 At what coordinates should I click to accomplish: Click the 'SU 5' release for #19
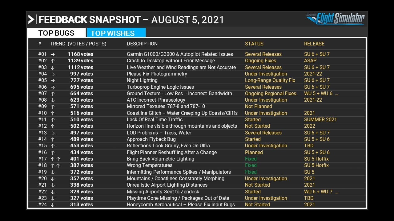point(309,172)
